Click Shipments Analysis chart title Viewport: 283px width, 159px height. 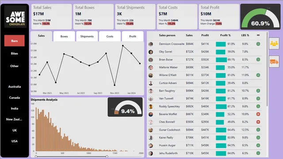pyautogui.click(x=44, y=100)
